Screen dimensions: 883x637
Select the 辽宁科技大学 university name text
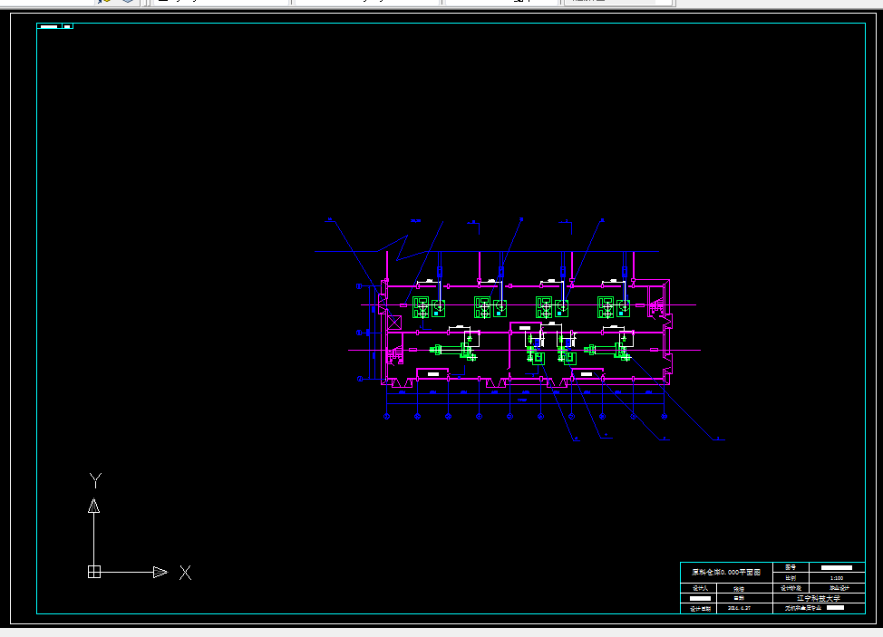coord(819,598)
